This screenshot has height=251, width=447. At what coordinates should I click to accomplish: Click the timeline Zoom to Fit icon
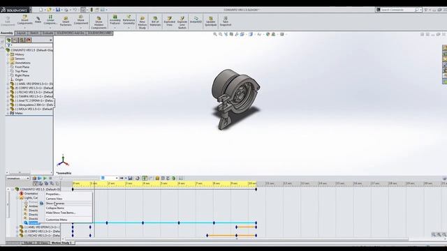pyautogui.click(x=434, y=235)
